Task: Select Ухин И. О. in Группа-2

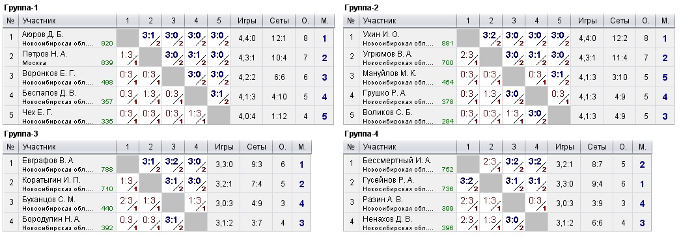Action: coord(381,34)
